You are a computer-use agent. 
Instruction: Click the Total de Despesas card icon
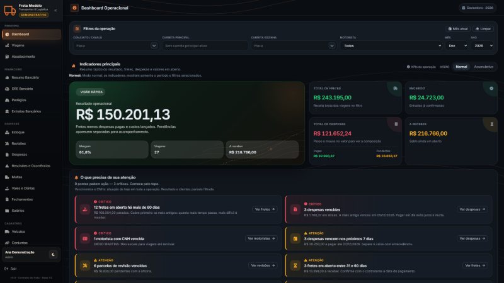[x=396, y=124]
